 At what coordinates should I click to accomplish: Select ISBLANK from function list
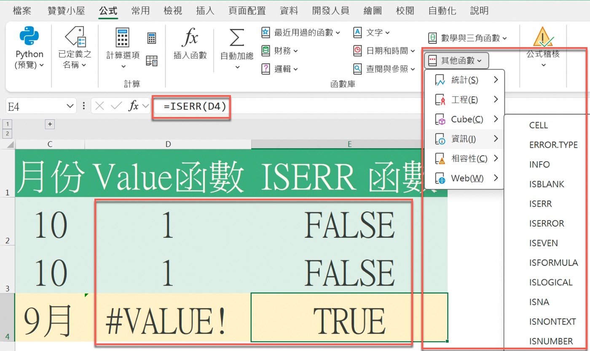pos(547,184)
